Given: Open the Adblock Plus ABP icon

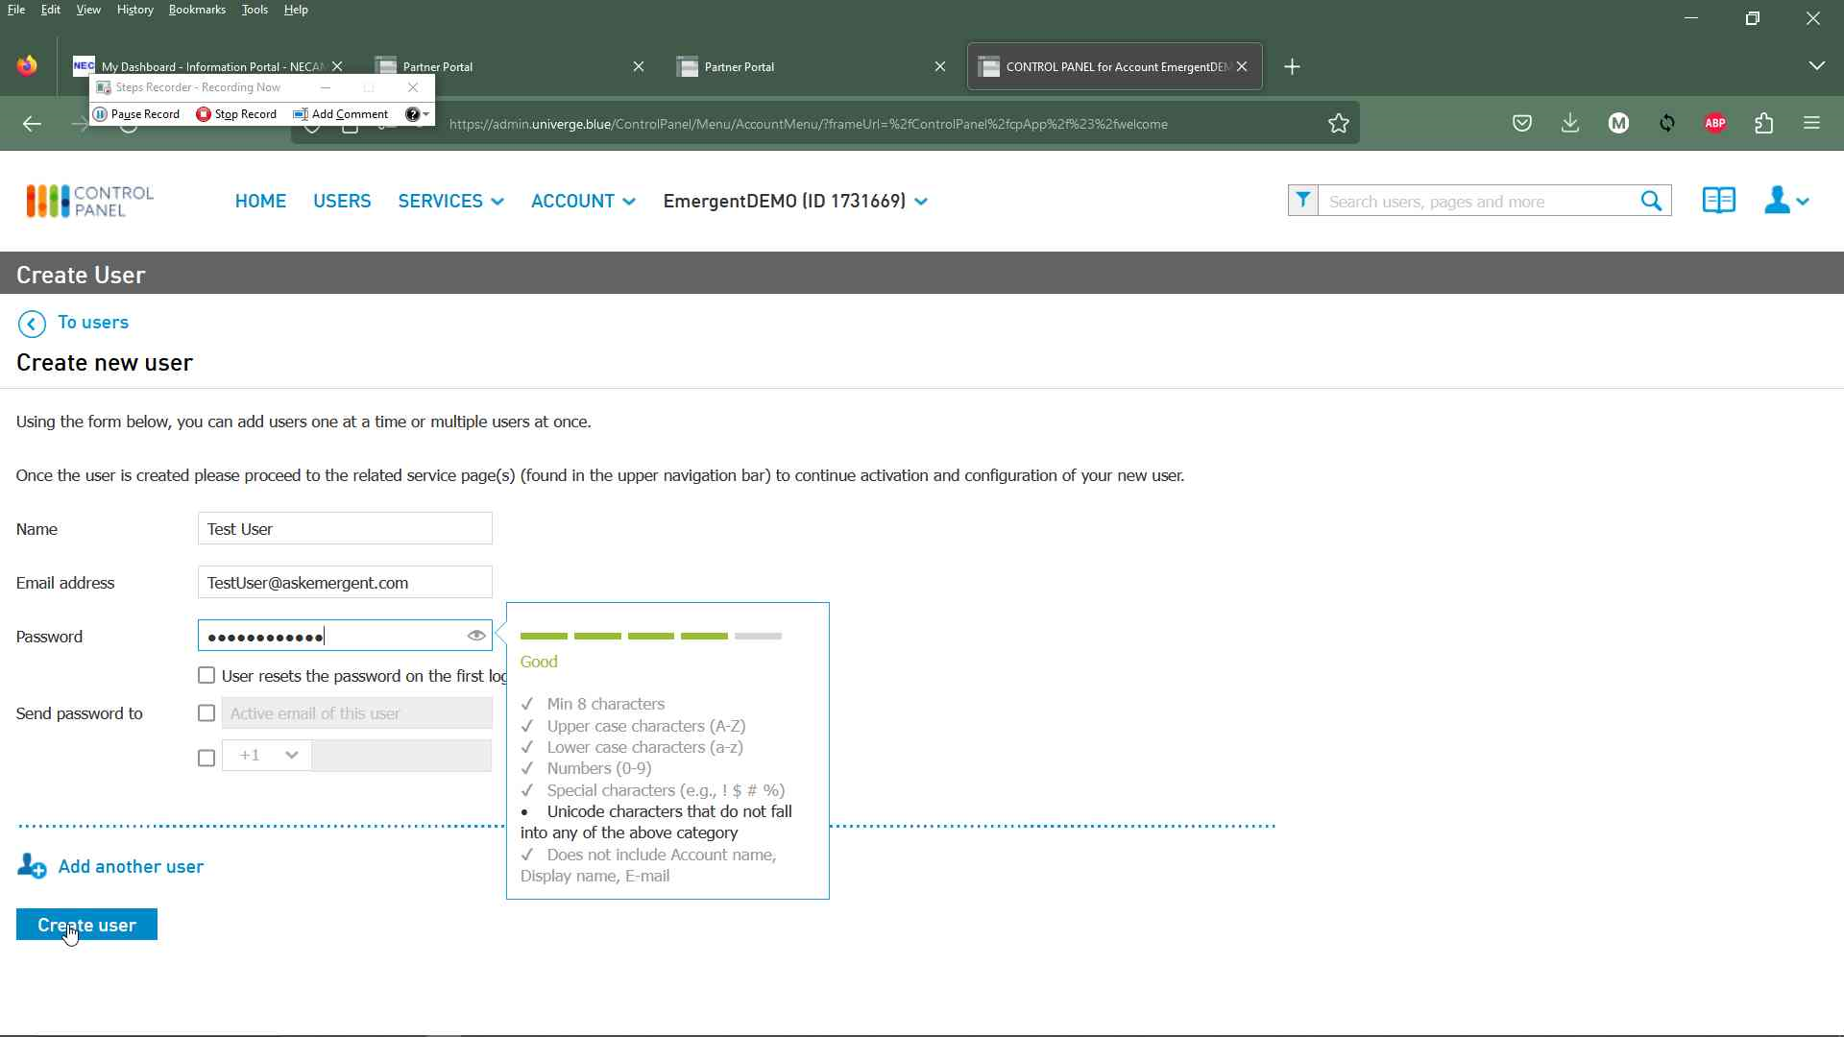Looking at the screenshot, I should (x=1716, y=123).
